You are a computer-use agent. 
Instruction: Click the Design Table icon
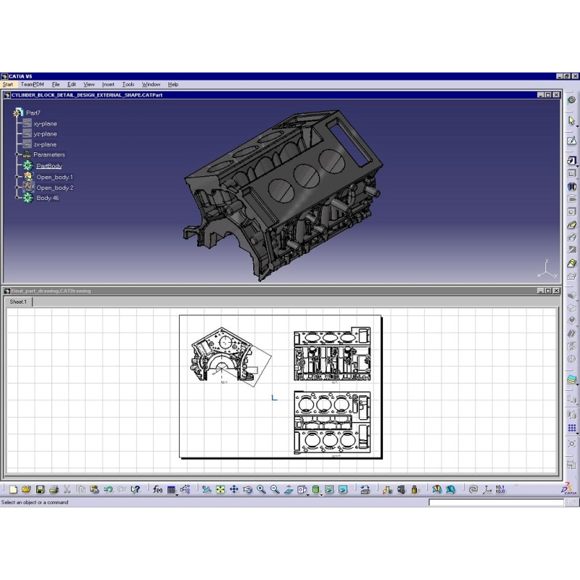tap(171, 489)
